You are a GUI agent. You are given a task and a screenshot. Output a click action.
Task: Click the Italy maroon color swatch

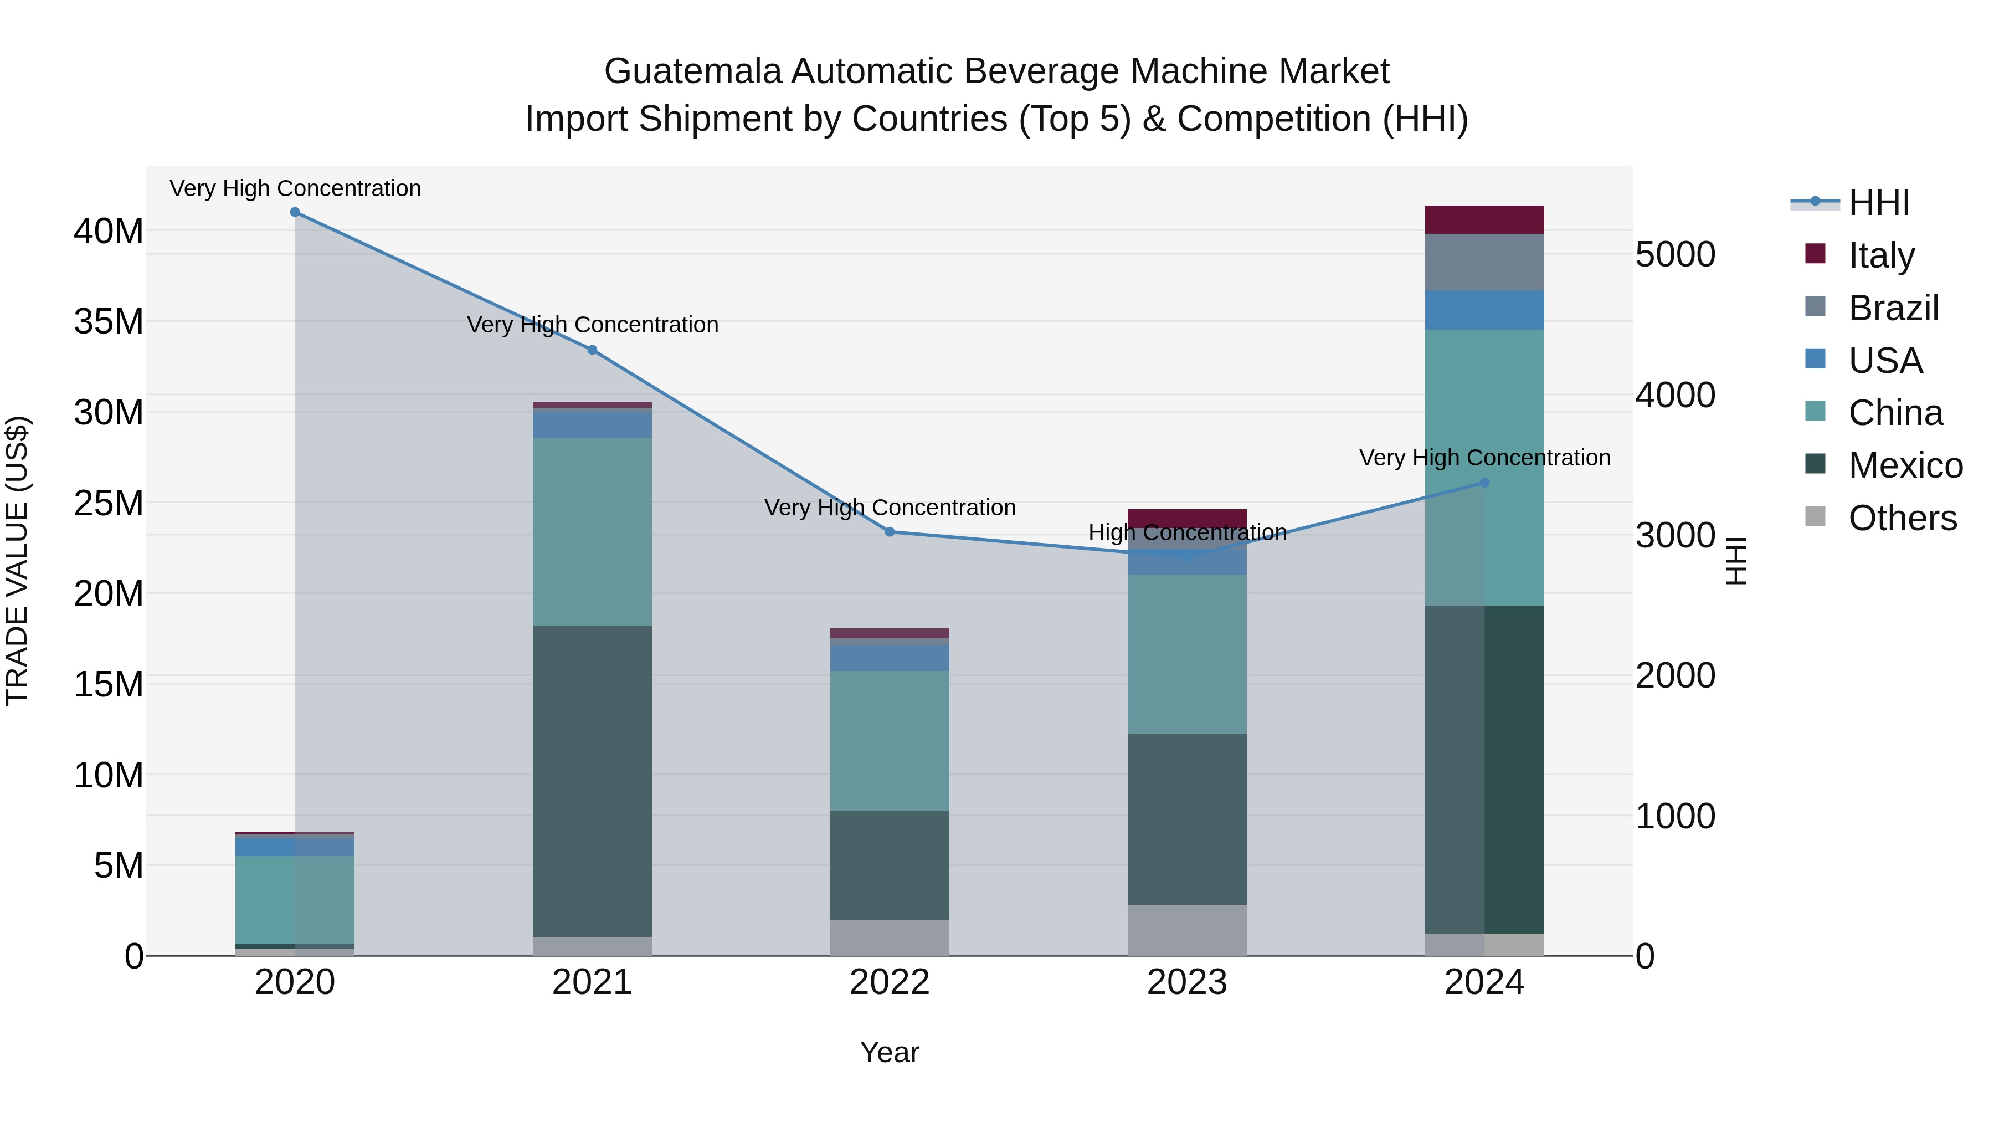(x=1815, y=253)
